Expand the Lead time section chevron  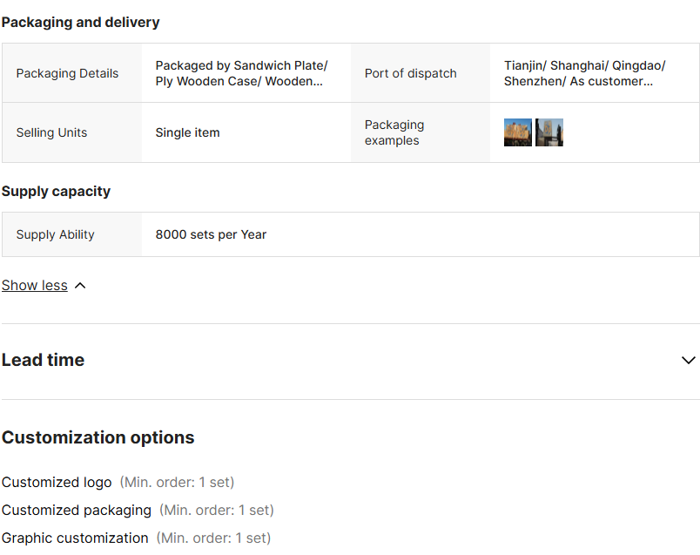(x=688, y=361)
